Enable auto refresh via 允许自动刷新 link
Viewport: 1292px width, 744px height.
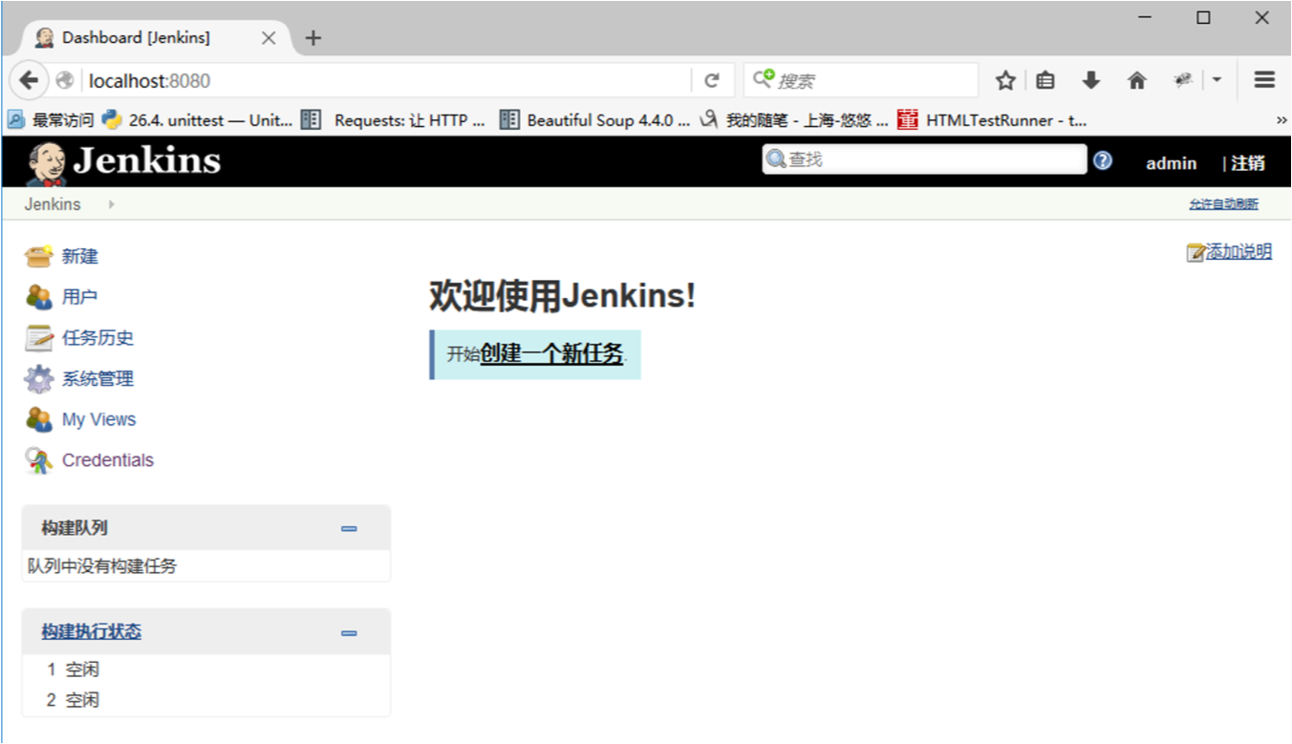point(1224,204)
